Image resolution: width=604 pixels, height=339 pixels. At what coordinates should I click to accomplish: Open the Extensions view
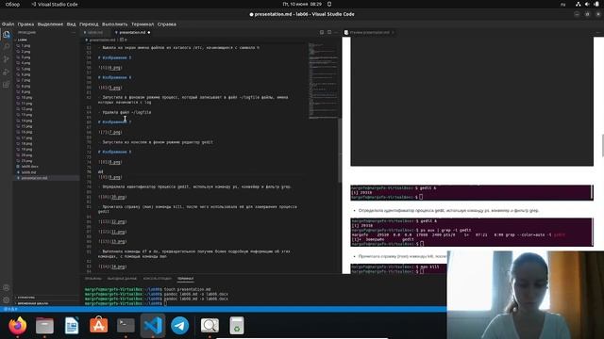[7, 84]
